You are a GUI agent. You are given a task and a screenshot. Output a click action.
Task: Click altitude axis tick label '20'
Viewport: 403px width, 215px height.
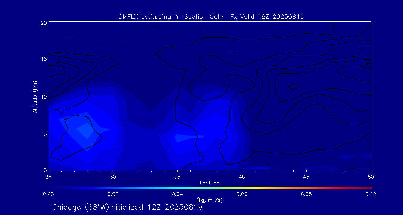point(43,22)
